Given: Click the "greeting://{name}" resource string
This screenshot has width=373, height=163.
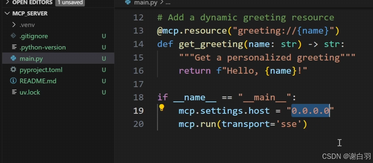Looking at the screenshot, I should tap(283, 31).
